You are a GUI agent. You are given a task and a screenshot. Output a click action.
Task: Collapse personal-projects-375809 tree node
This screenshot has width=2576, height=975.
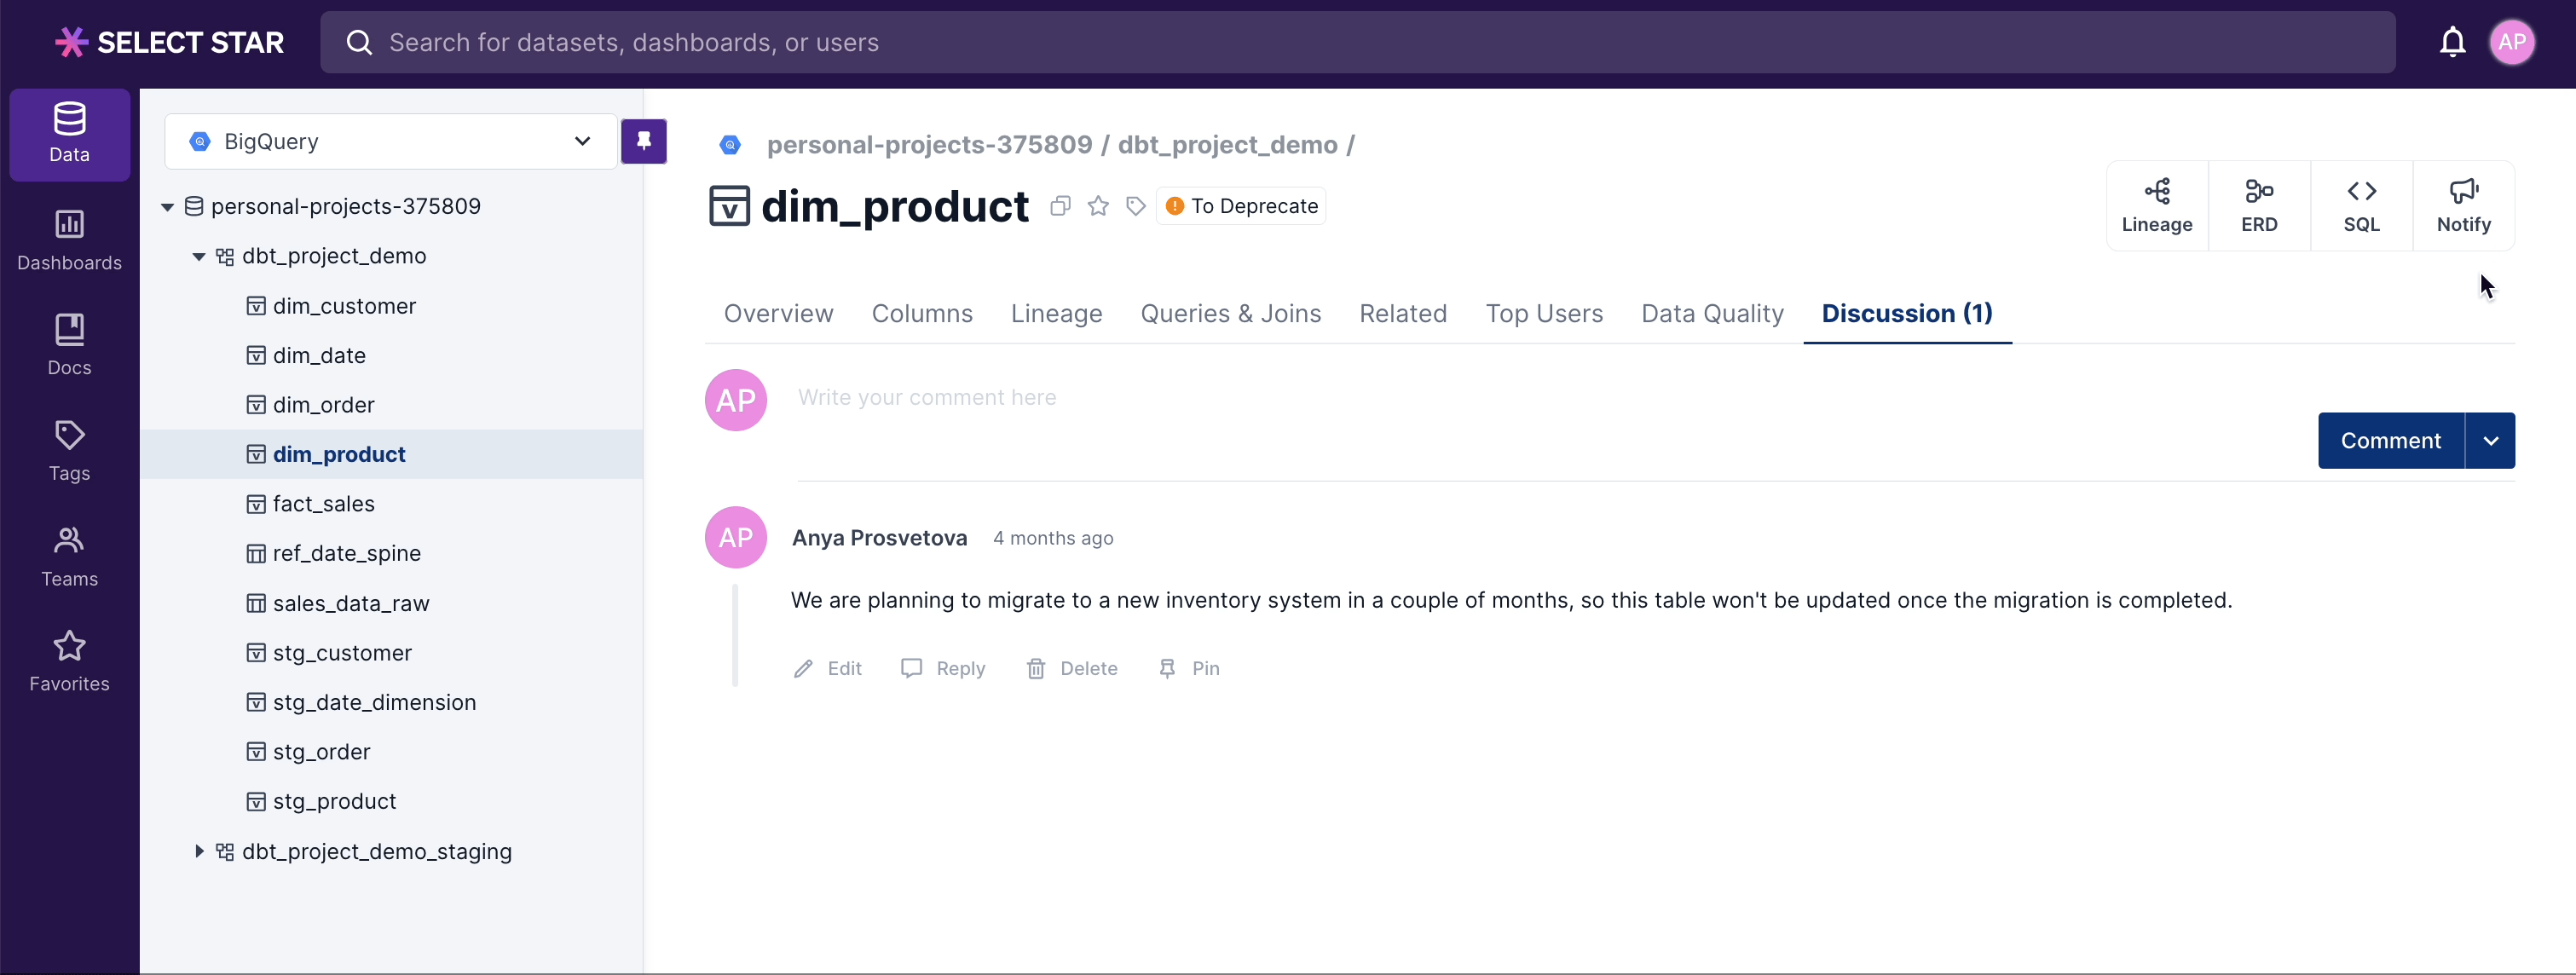[x=168, y=207]
